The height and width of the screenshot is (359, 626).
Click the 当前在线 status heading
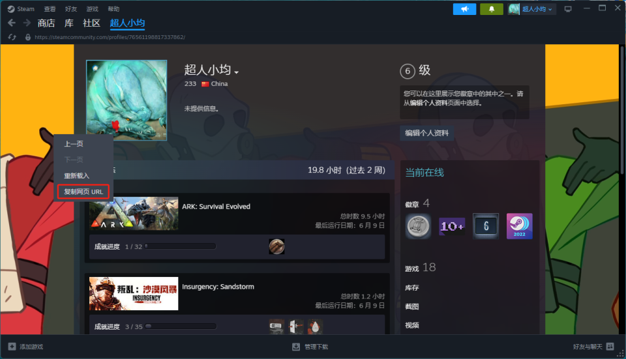pyautogui.click(x=425, y=172)
